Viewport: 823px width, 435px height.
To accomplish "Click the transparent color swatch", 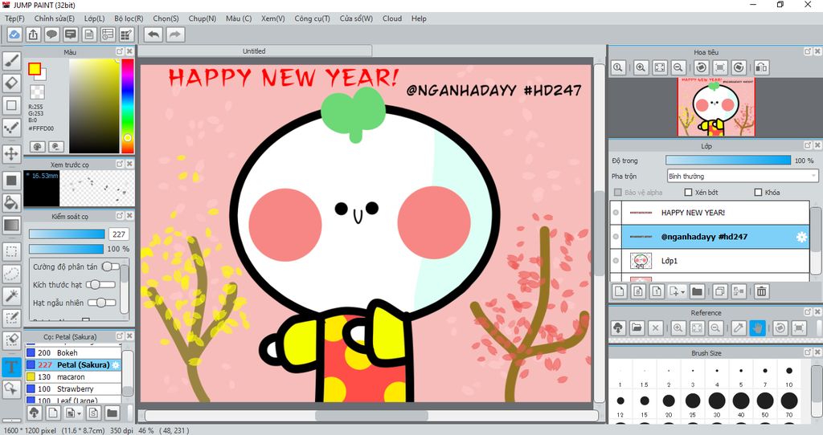I will pos(37,92).
